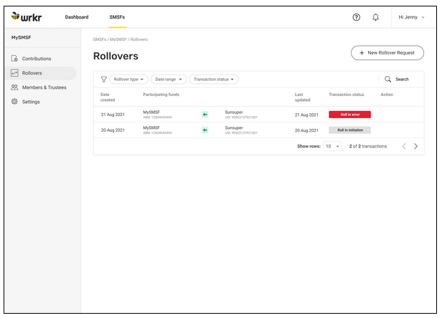Click the 2 of 2 transactions text
Screen dimensions: 442x318
tap(368, 146)
